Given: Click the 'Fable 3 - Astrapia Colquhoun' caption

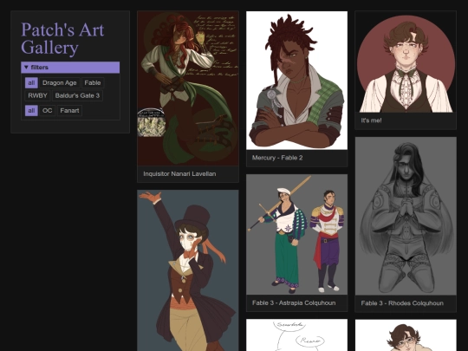Looking at the screenshot, I should click(x=294, y=303).
